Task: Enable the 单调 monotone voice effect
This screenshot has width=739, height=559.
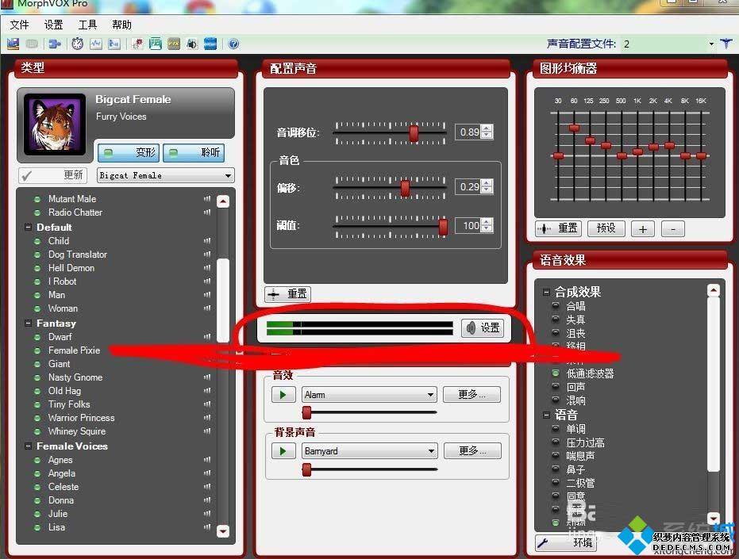Action: pos(556,429)
